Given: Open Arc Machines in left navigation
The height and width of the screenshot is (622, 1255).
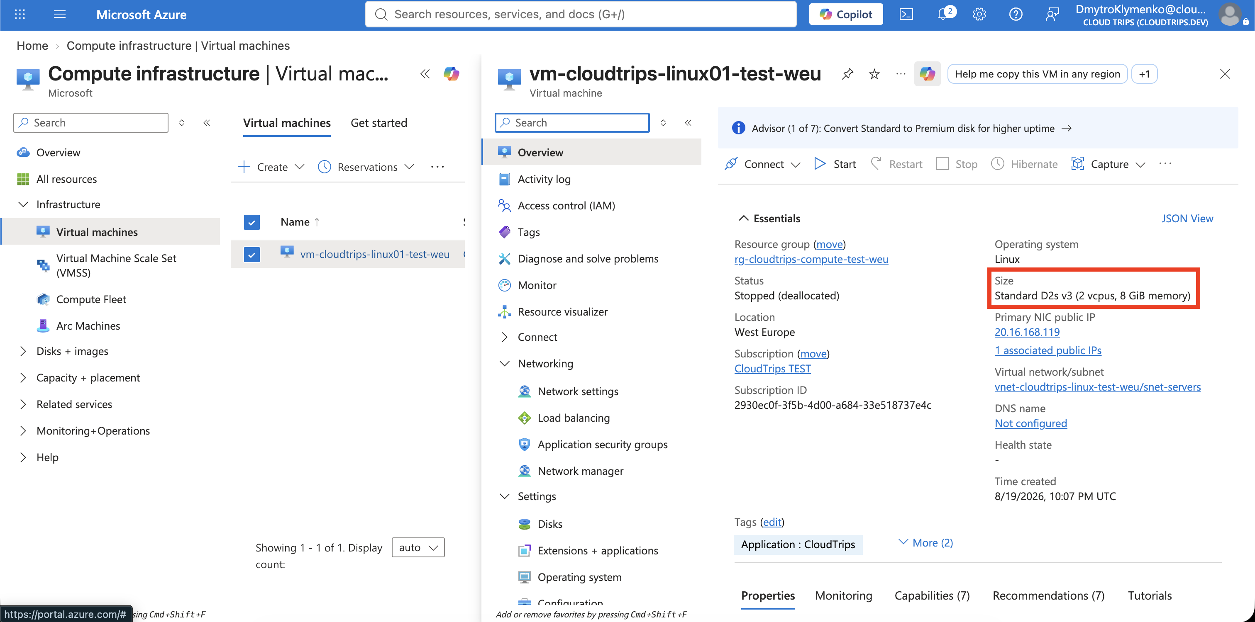Looking at the screenshot, I should click(88, 326).
